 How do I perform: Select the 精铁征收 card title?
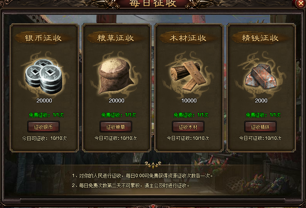pos(260,38)
